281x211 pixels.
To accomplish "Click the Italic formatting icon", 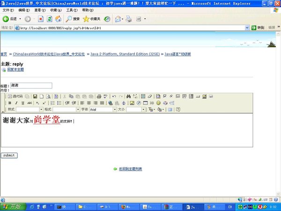I will click(16, 103).
